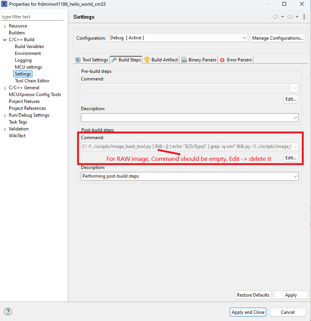
Task: Expand the C/C++ General node
Action: 5,88
